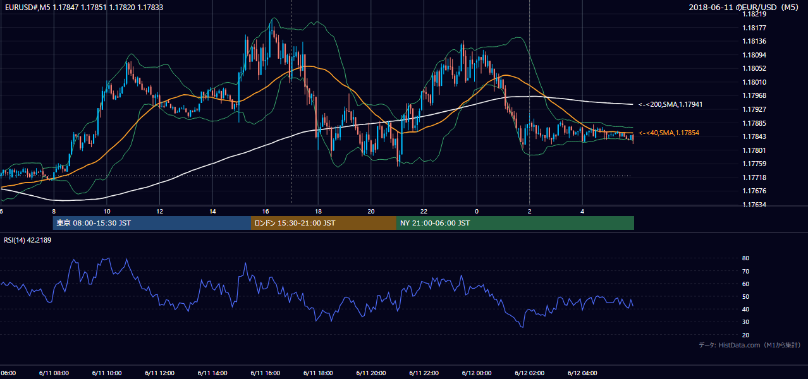This screenshot has height=379, width=808.
Task: Click hour tick 12 under the price chart
Action: 159,211
